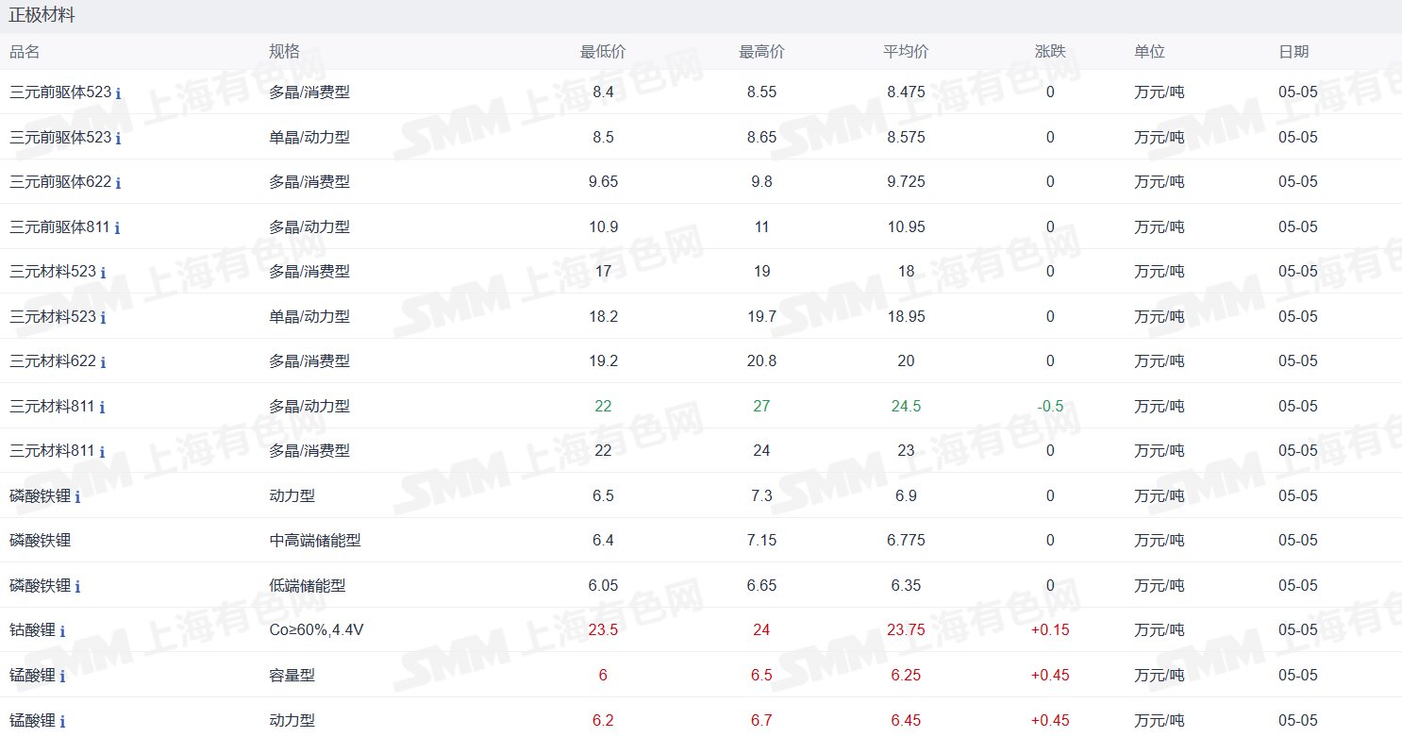Click +0.45 change in 锰酸锂 容量型 row
This screenshot has width=1402, height=737.
click(x=1050, y=676)
